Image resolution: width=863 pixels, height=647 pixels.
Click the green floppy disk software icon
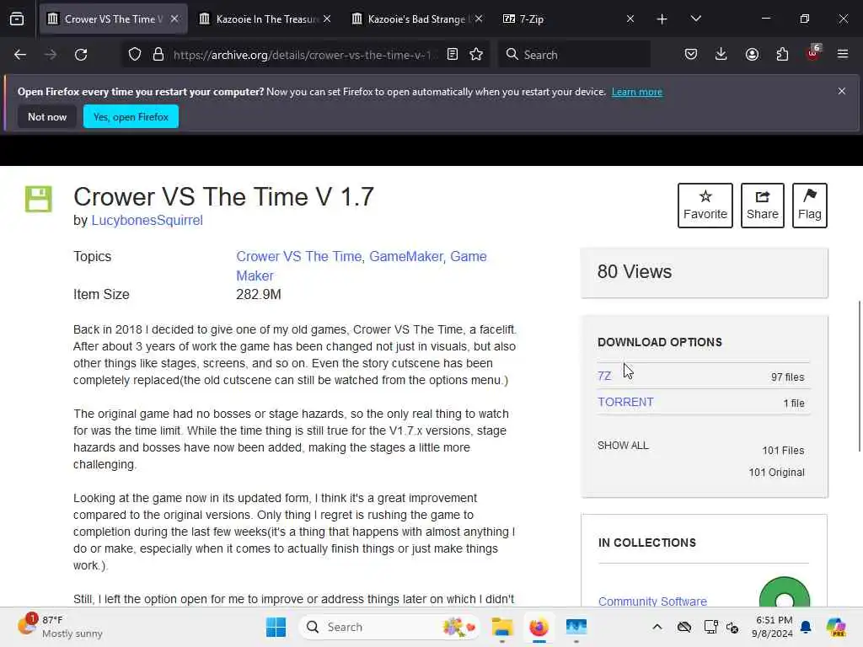(39, 199)
